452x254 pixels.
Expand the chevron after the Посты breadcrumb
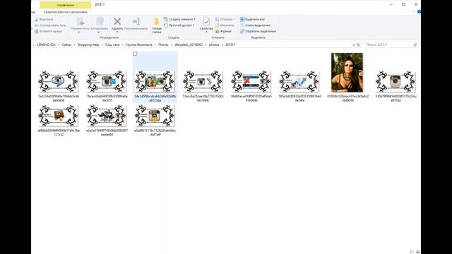tap(171, 45)
